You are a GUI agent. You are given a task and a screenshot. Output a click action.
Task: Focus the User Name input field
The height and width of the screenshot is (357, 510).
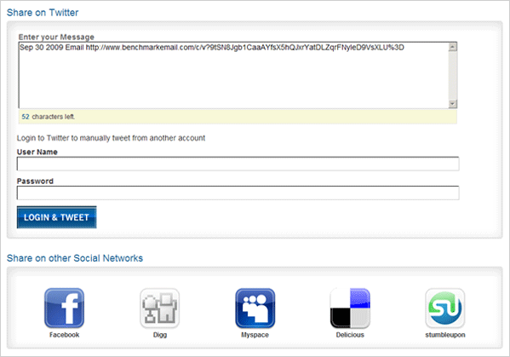[238, 164]
